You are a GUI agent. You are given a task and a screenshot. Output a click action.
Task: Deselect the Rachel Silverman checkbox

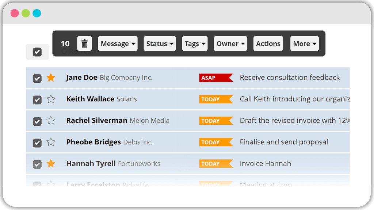37,120
